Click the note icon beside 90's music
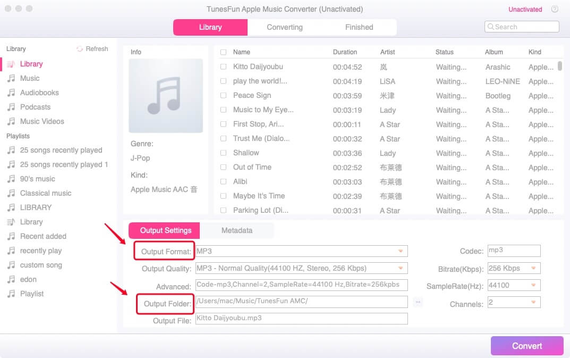The height and width of the screenshot is (358, 570). tap(11, 179)
